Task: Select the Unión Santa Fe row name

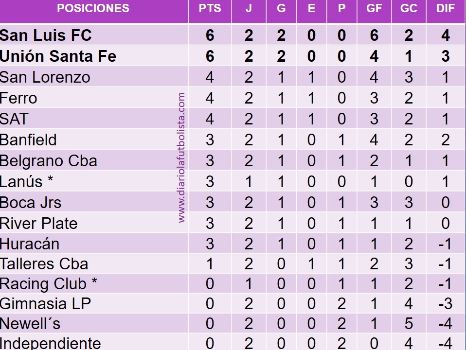Action: pos(58,56)
